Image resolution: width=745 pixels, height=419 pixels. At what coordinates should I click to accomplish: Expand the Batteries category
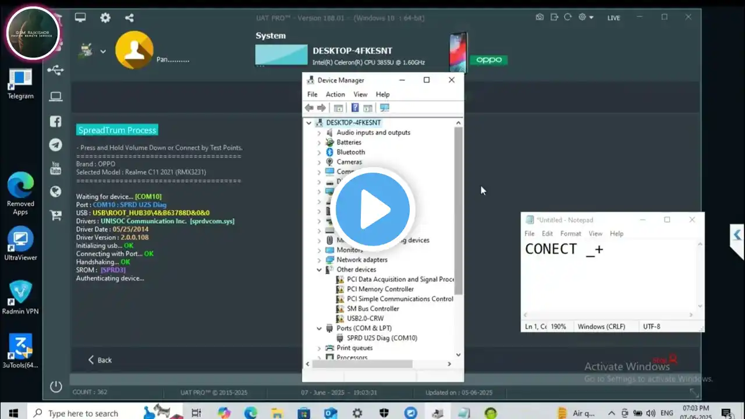[319, 143]
